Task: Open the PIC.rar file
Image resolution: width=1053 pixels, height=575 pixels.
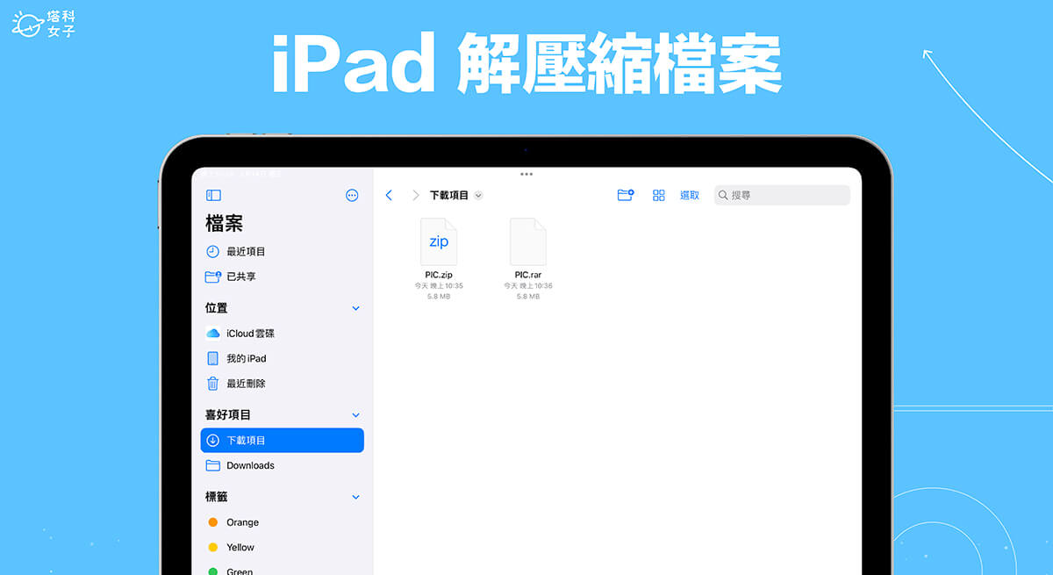Action: point(527,243)
